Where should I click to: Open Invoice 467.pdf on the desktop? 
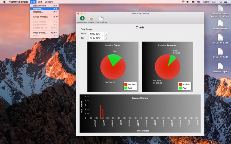(x=220, y=23)
